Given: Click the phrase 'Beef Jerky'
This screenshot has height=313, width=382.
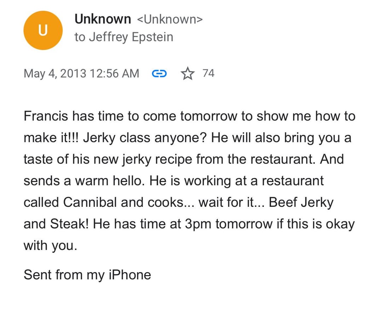Looking at the screenshot, I should pyautogui.click(x=301, y=203).
